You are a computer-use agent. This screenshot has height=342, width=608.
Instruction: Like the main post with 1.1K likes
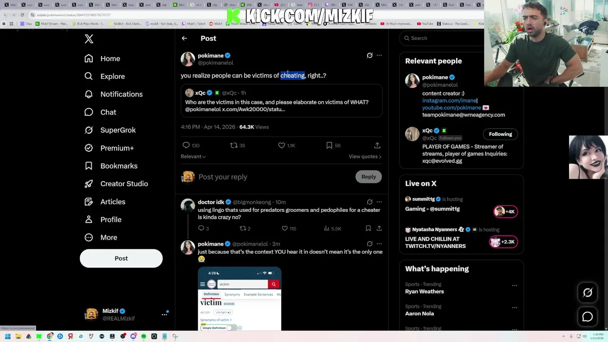click(282, 145)
